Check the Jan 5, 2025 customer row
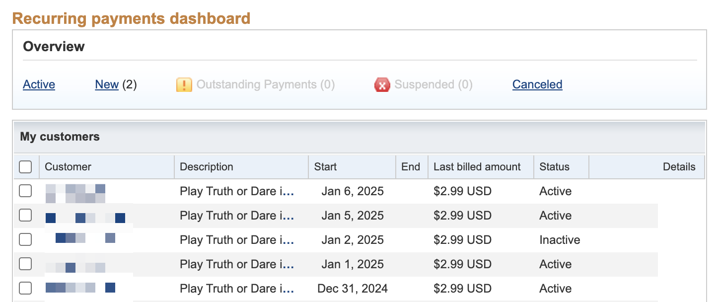This screenshot has height=302, width=720. (25, 216)
